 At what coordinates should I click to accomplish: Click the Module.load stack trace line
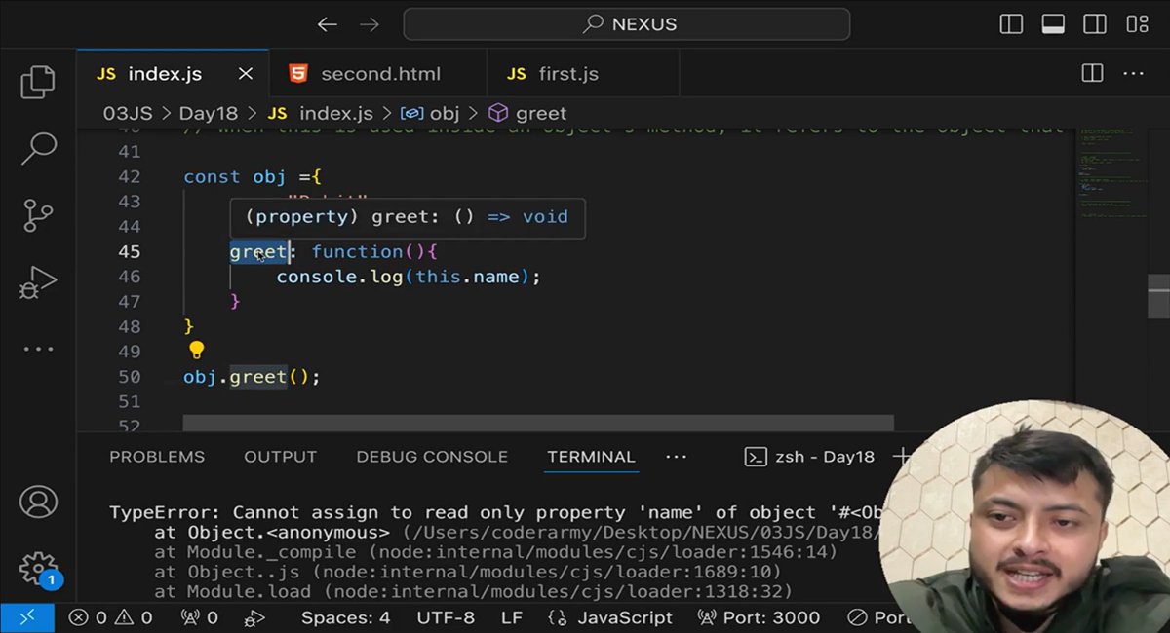[473, 591]
